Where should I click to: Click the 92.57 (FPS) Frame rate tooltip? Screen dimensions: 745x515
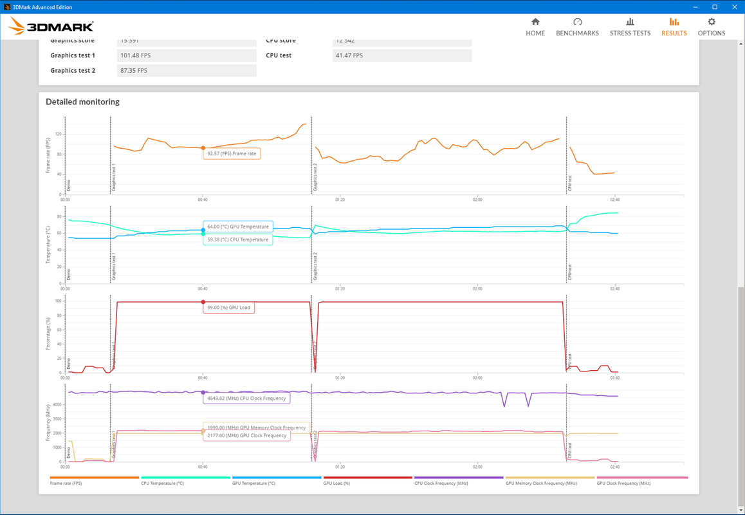pos(232,154)
